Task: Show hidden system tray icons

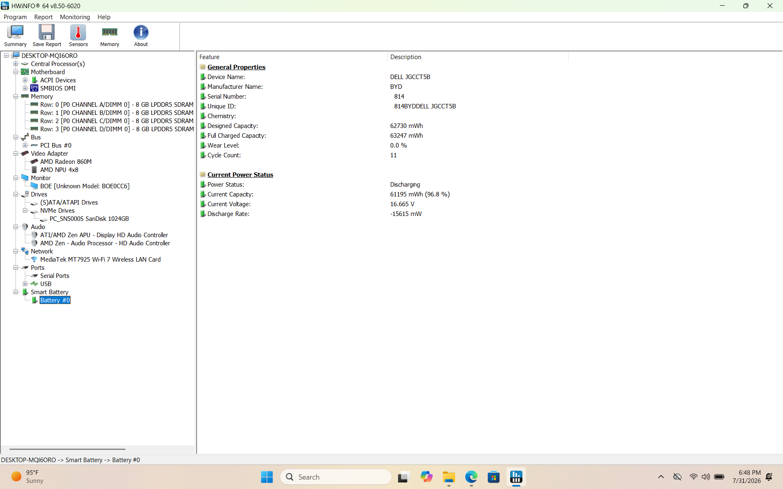Action: tap(661, 477)
